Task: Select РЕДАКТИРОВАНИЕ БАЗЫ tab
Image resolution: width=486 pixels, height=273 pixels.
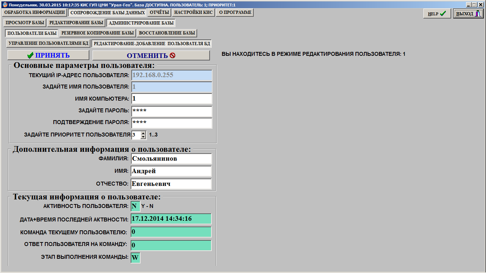Action: pyautogui.click(x=76, y=23)
